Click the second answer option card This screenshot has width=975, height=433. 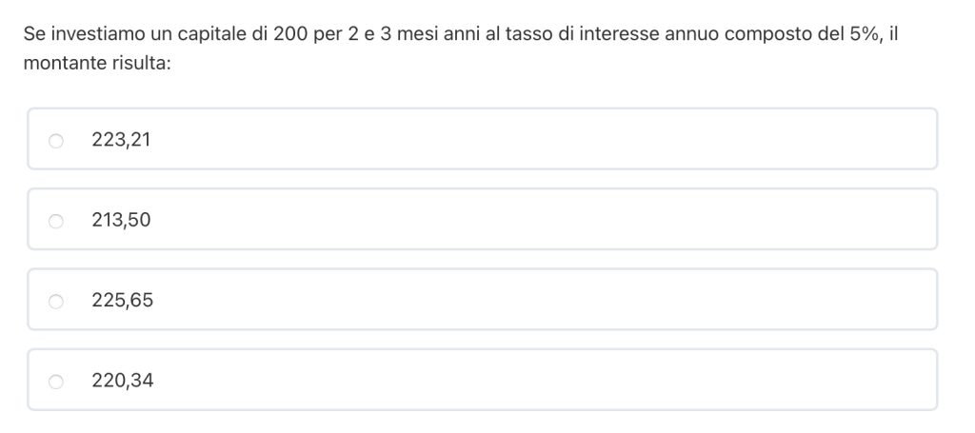pyautogui.click(x=482, y=220)
